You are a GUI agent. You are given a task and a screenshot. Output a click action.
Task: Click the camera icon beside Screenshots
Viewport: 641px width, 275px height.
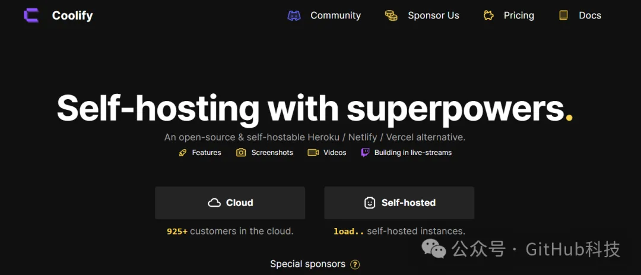[241, 153]
